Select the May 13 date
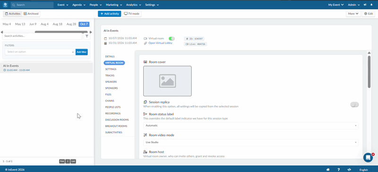 point(20,24)
